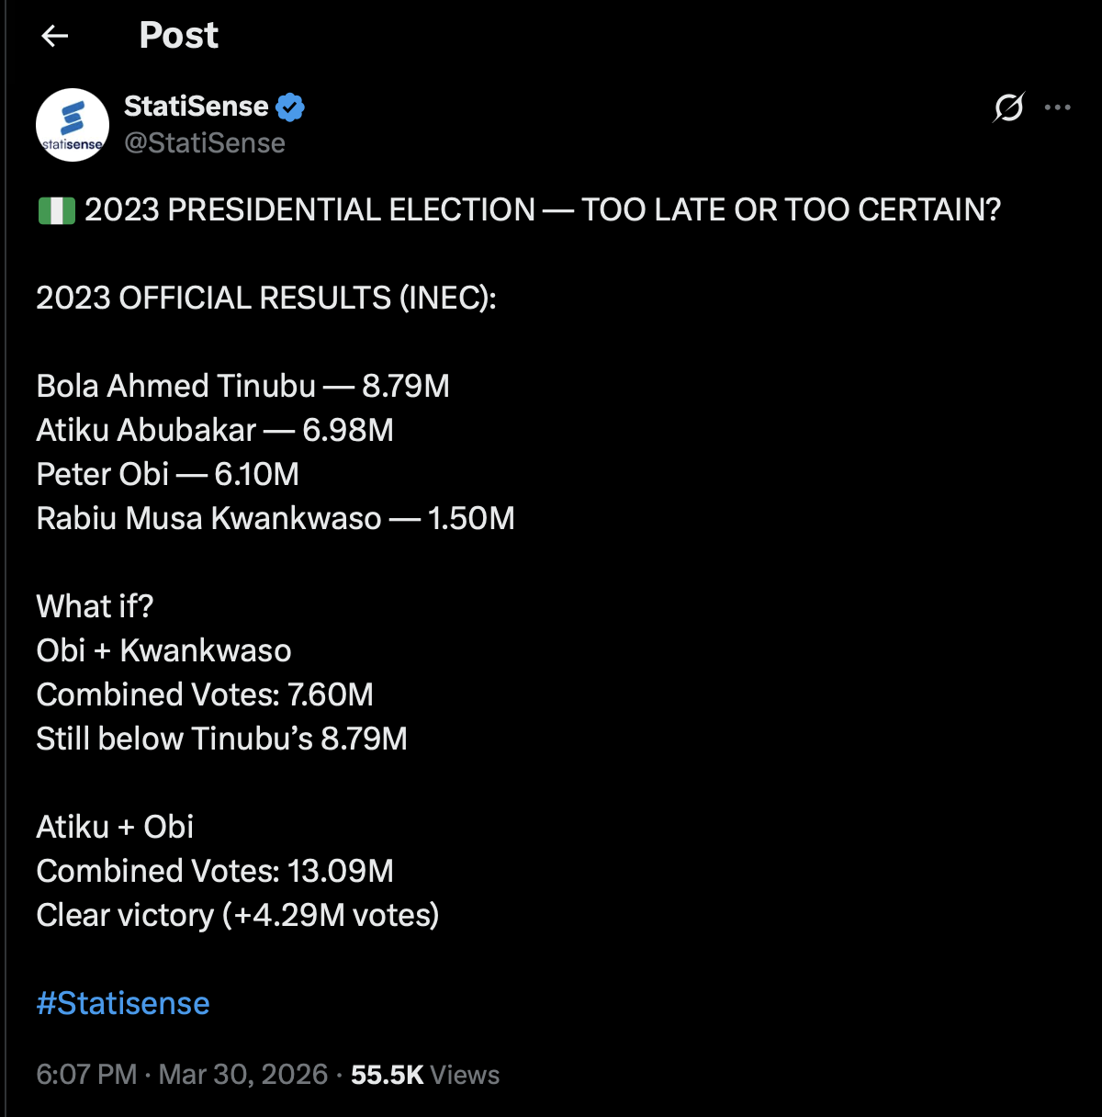Click the 2023 OFFICIAL RESULTS (INEC) line

[266, 298]
